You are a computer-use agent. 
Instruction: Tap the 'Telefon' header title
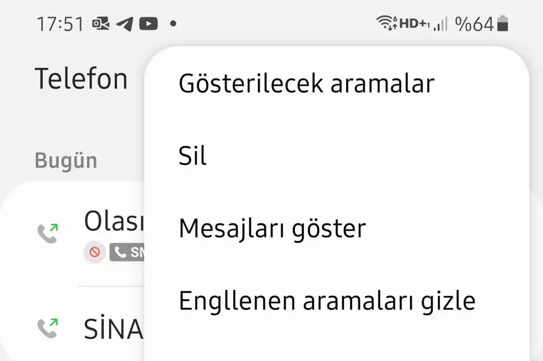click(81, 78)
